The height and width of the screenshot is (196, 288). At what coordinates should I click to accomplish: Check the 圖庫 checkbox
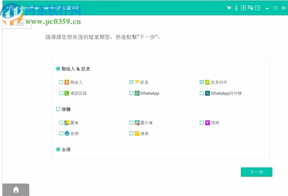point(61,122)
